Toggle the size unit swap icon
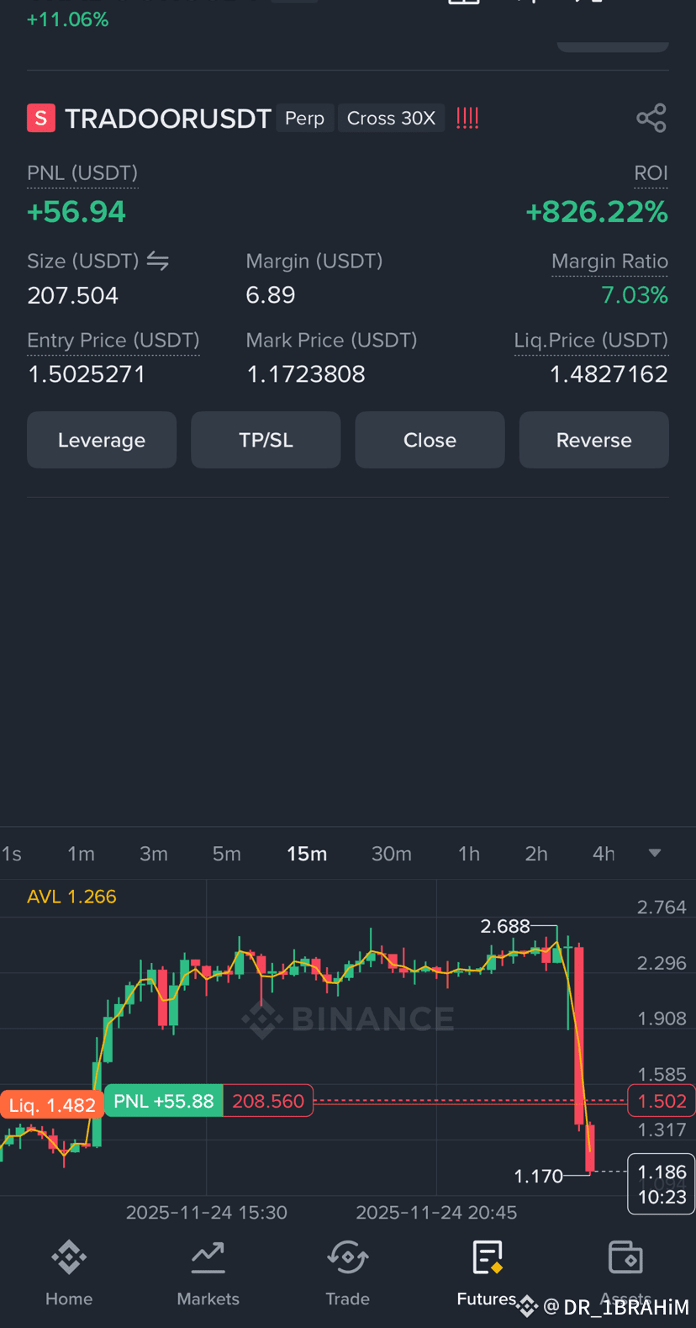The width and height of the screenshot is (696, 1328). click(158, 261)
